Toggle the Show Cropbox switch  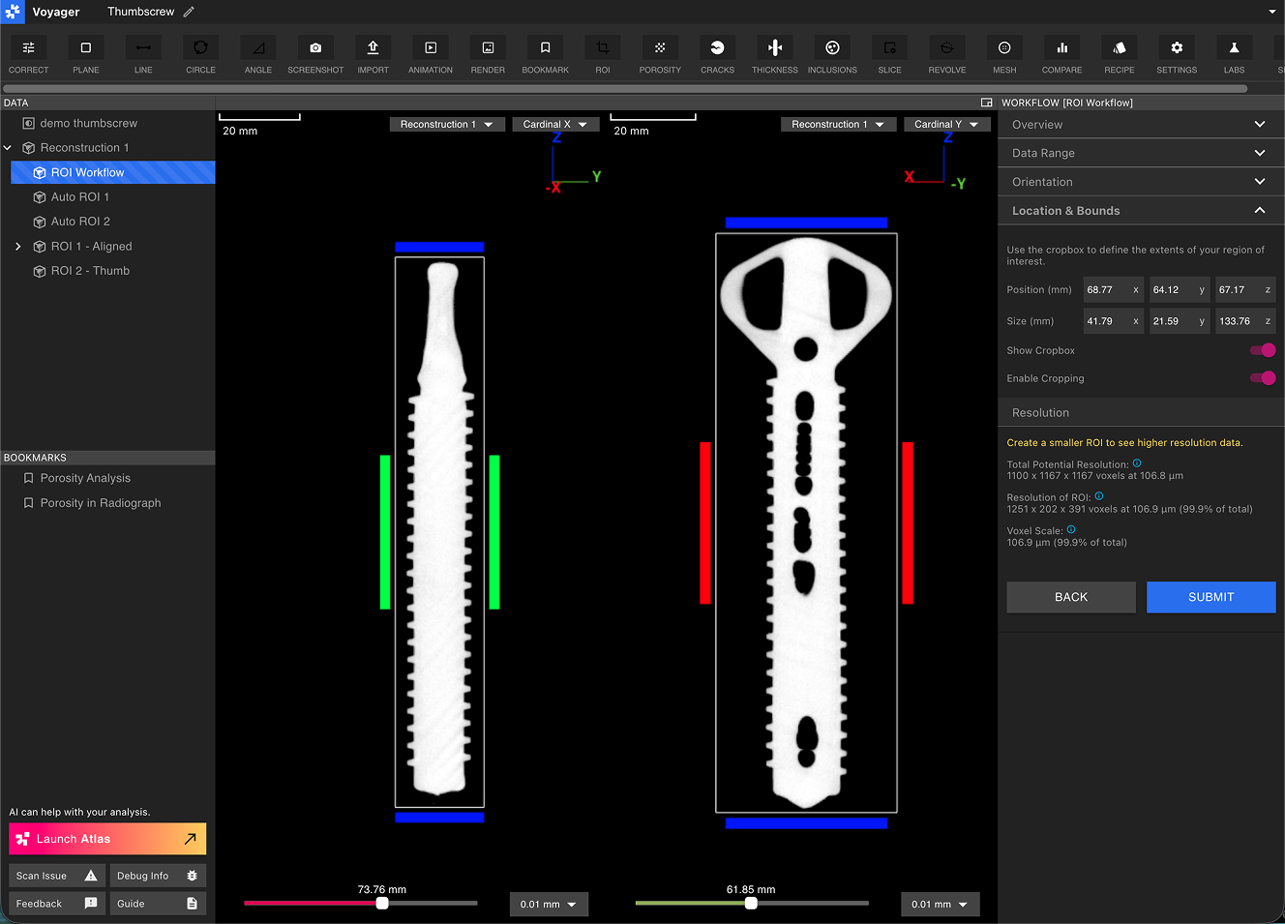click(x=1263, y=350)
